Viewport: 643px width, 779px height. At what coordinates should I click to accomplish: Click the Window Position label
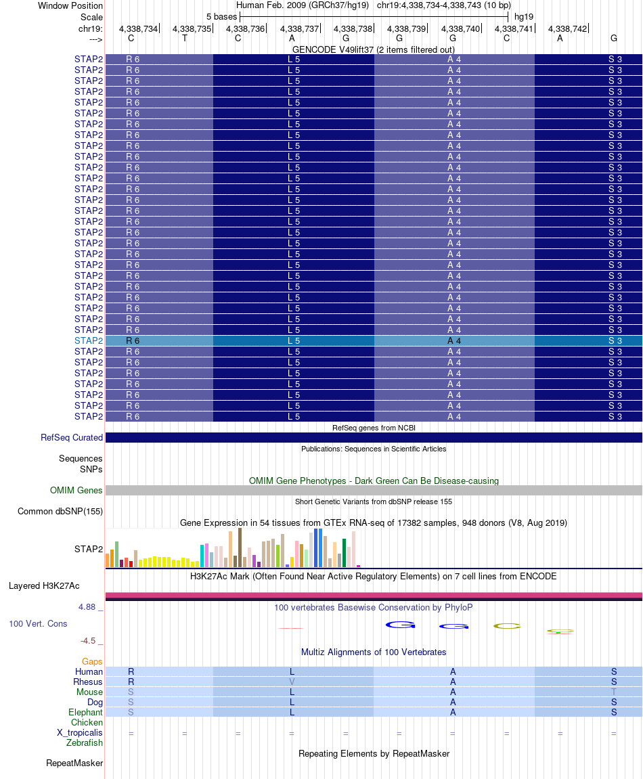click(x=70, y=6)
